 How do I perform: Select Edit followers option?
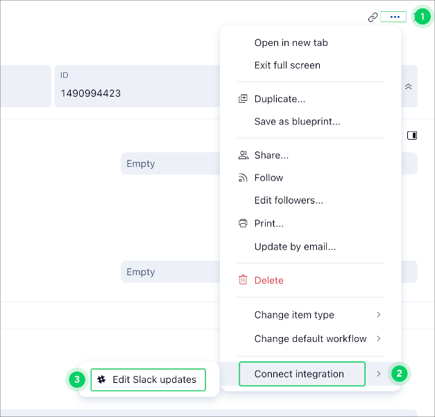[x=289, y=200]
